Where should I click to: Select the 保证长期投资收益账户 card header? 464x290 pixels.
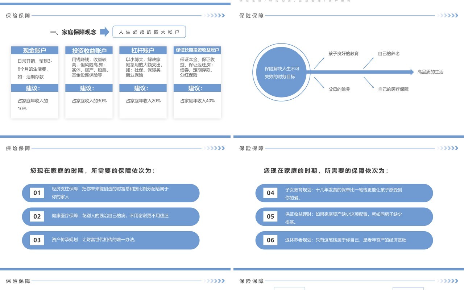(x=197, y=50)
